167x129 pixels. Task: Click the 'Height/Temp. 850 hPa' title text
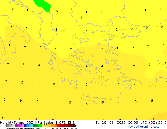point(21,122)
